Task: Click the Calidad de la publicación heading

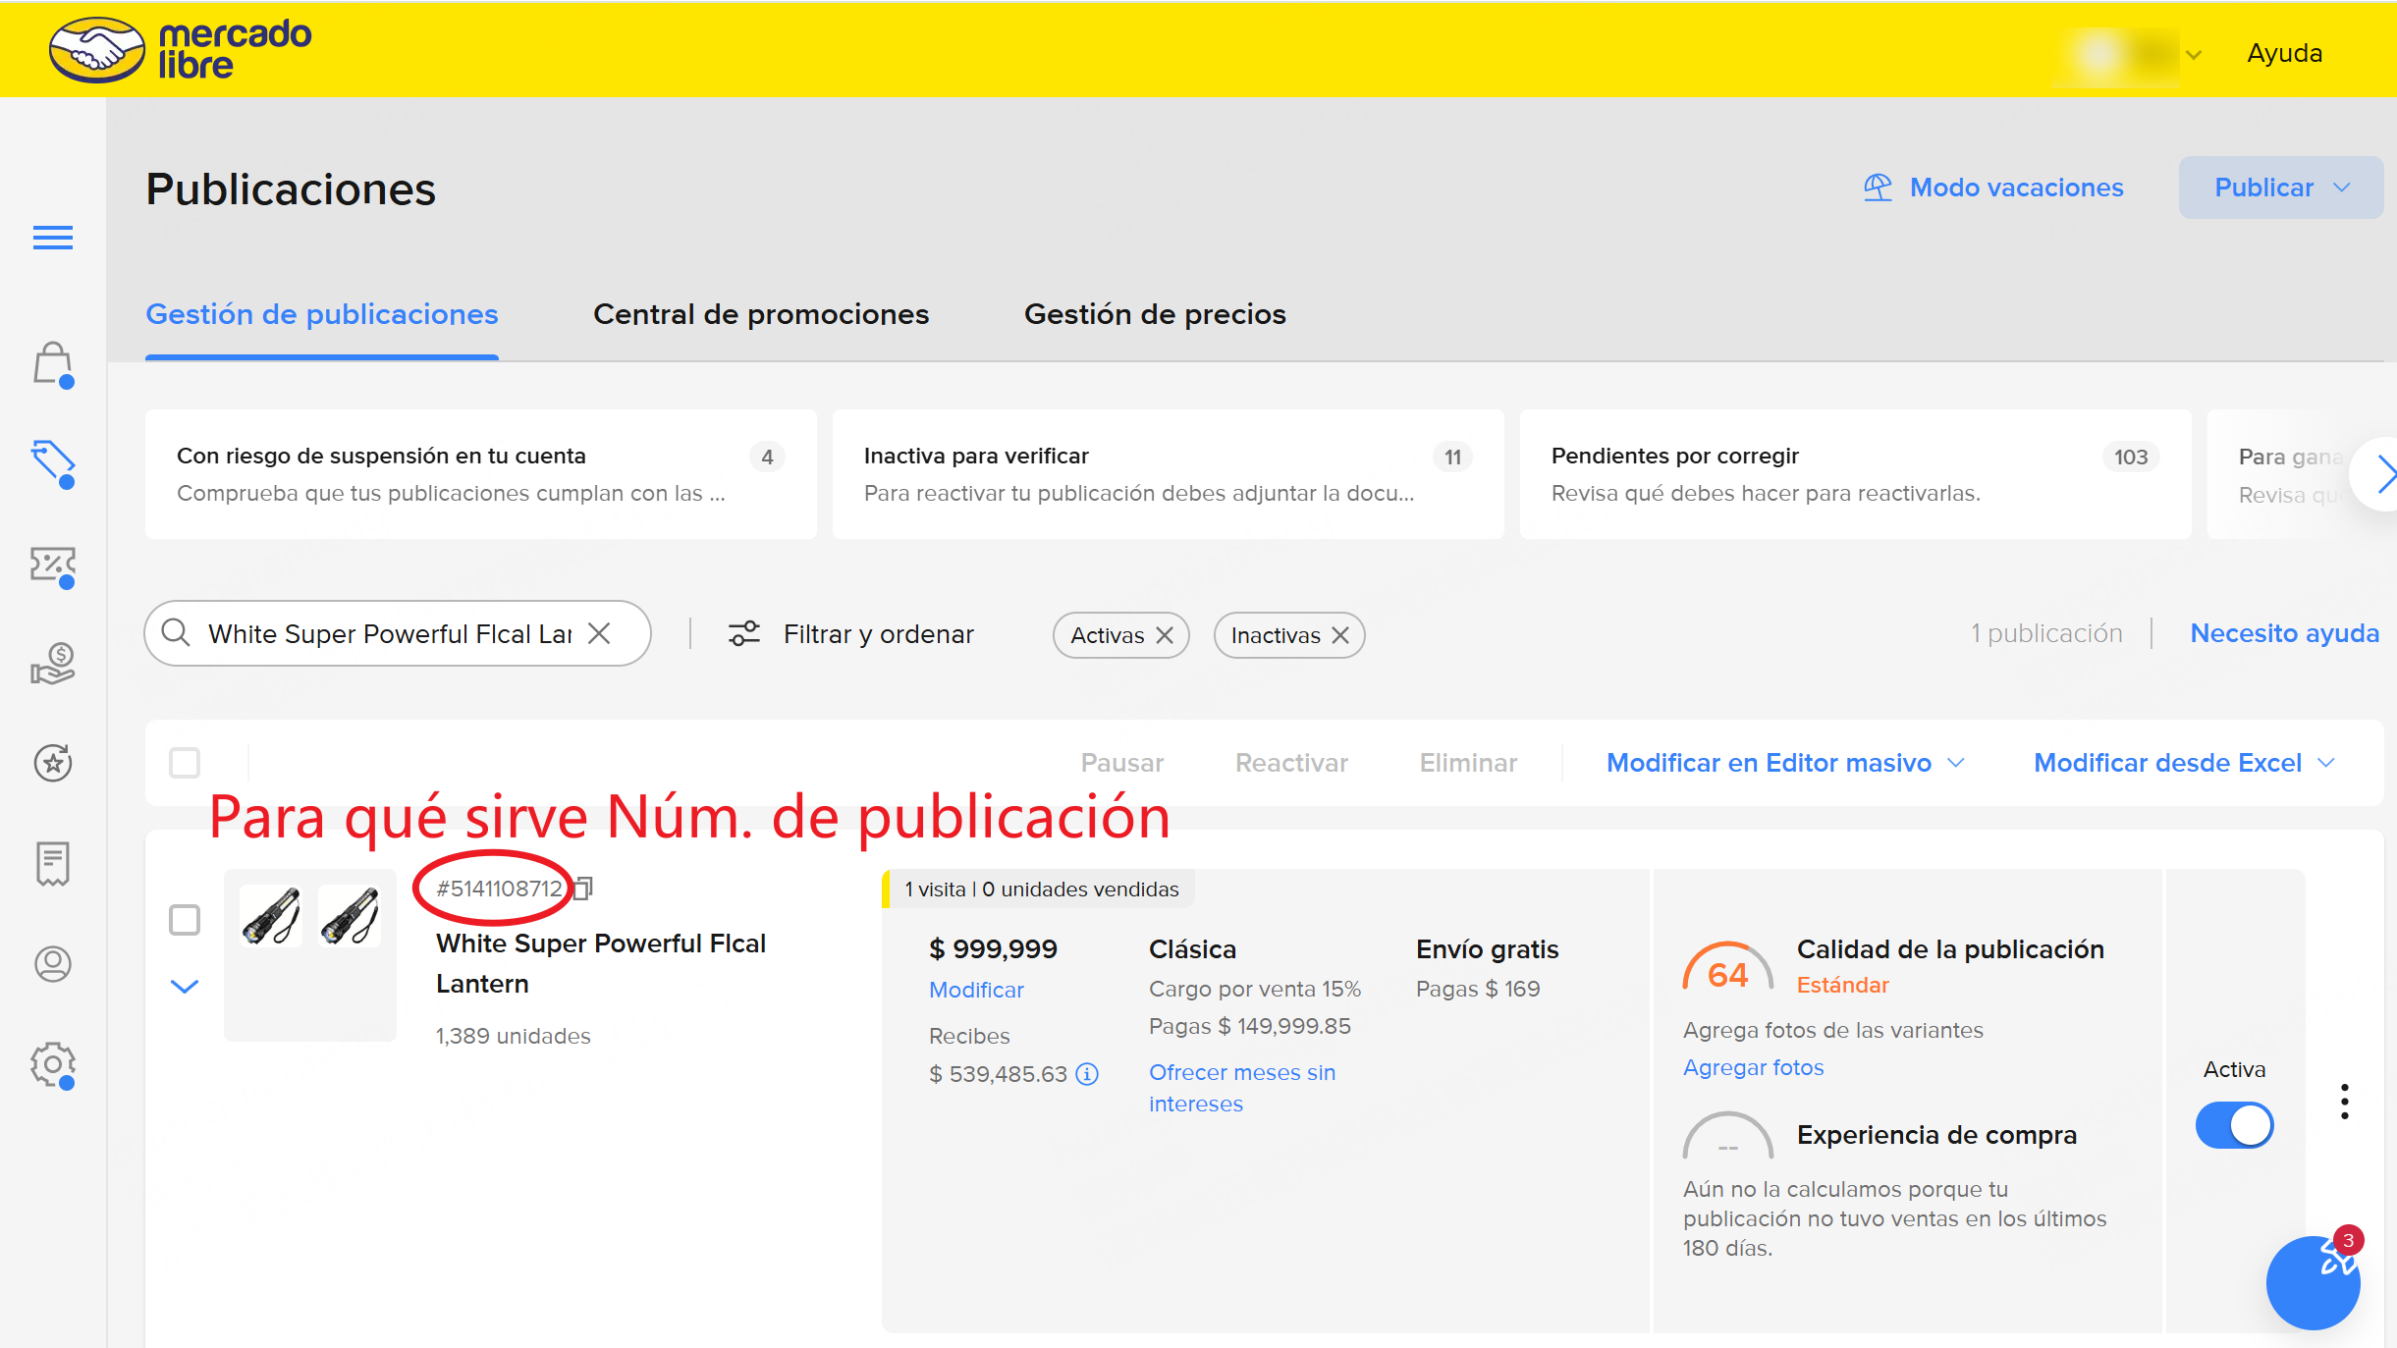Action: tap(1950, 949)
